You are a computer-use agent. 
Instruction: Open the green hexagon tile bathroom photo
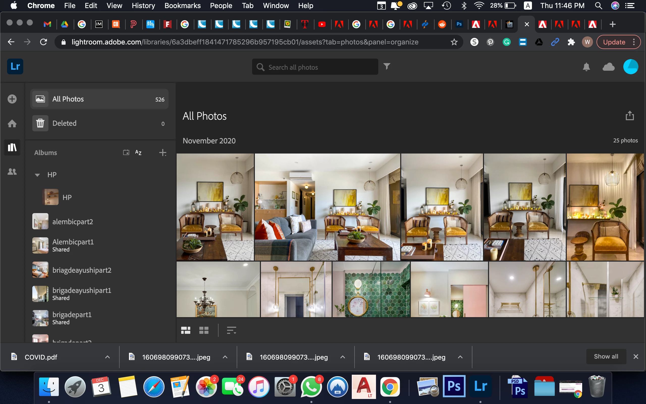pyautogui.click(x=371, y=289)
